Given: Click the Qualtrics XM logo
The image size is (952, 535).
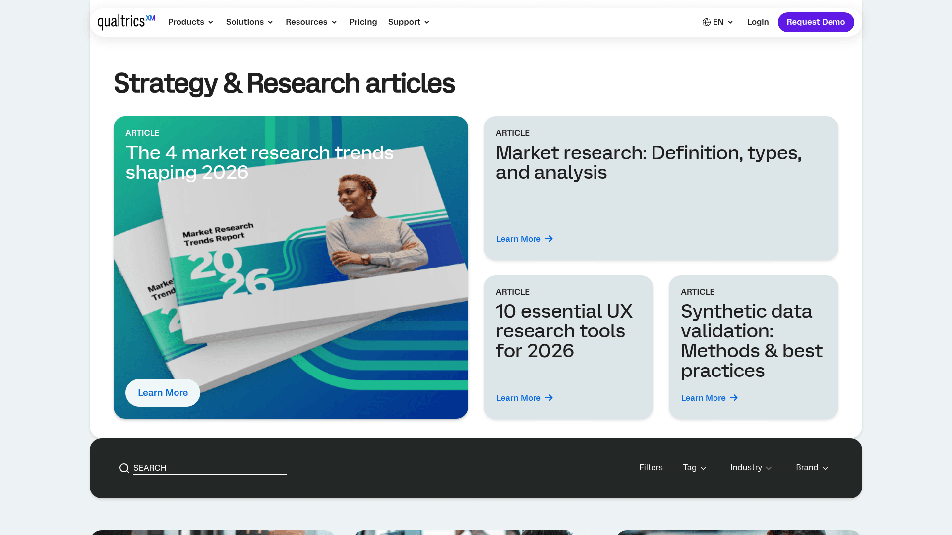Looking at the screenshot, I should [126, 22].
